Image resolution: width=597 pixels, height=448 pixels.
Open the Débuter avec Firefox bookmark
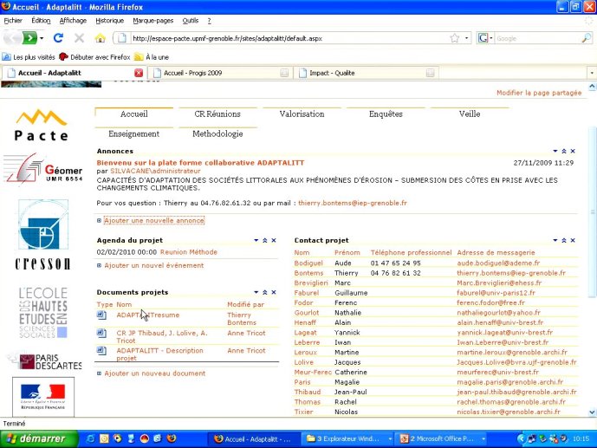pyautogui.click(x=94, y=57)
